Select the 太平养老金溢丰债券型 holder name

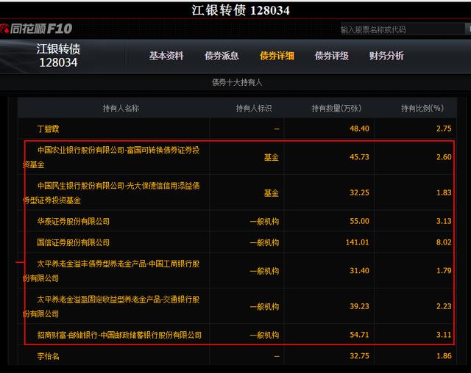click(x=111, y=271)
